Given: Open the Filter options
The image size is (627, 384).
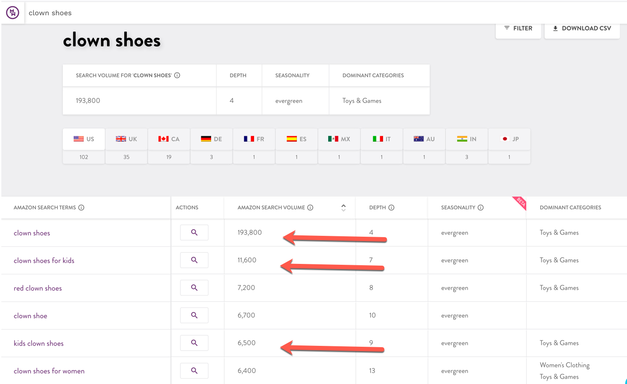Looking at the screenshot, I should pyautogui.click(x=518, y=28).
